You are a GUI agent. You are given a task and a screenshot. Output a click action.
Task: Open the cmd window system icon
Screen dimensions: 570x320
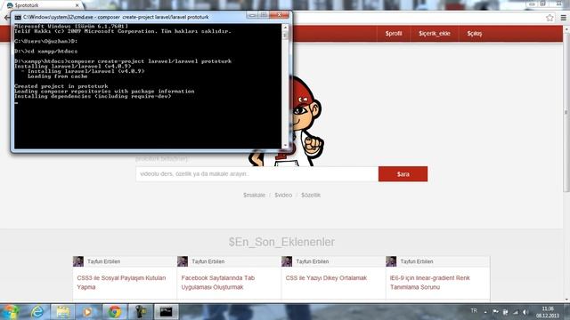[x=18, y=17]
